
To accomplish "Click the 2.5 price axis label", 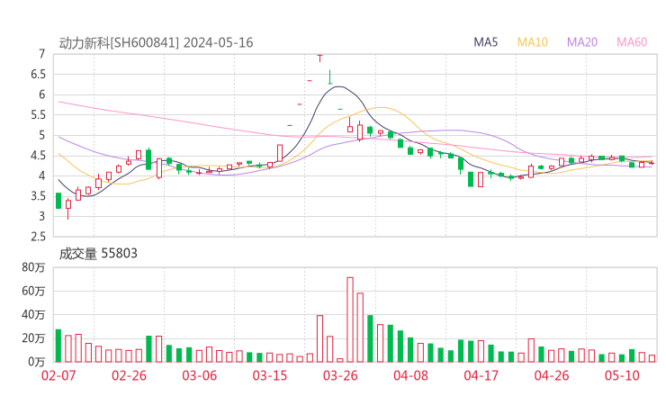I will [38, 236].
